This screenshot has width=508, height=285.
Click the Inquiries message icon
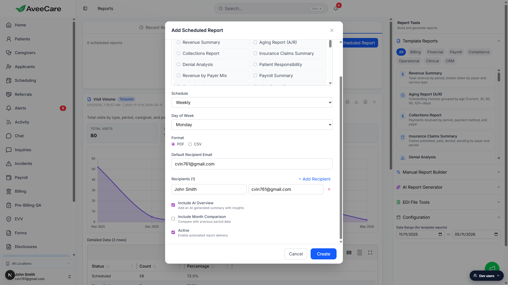9,150
